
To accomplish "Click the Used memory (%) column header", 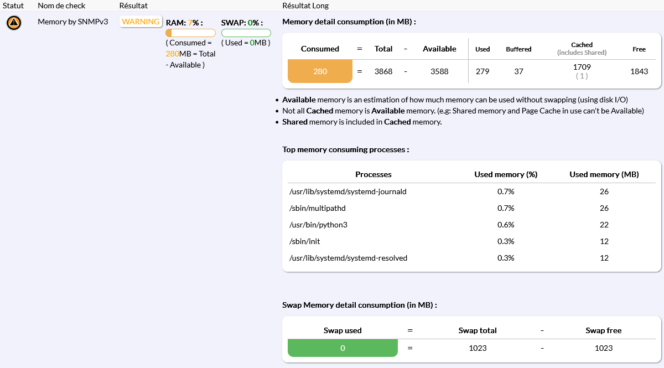I will coord(506,174).
